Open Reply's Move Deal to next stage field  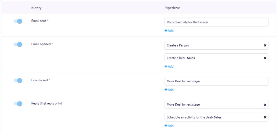tap(216, 104)
